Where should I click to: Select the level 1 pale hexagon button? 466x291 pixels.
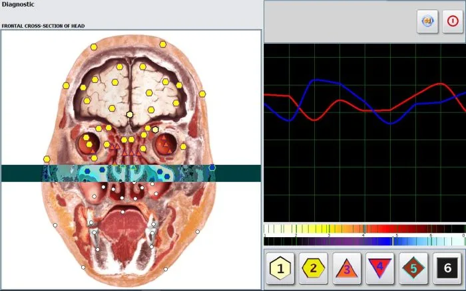point(280,269)
